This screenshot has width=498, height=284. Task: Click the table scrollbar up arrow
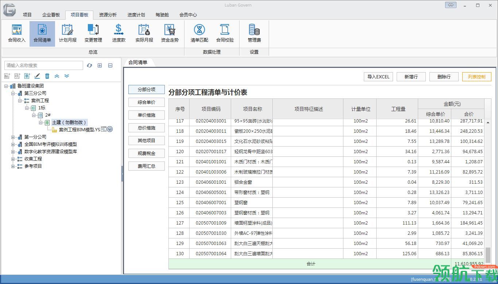pyautogui.click(x=488, y=122)
